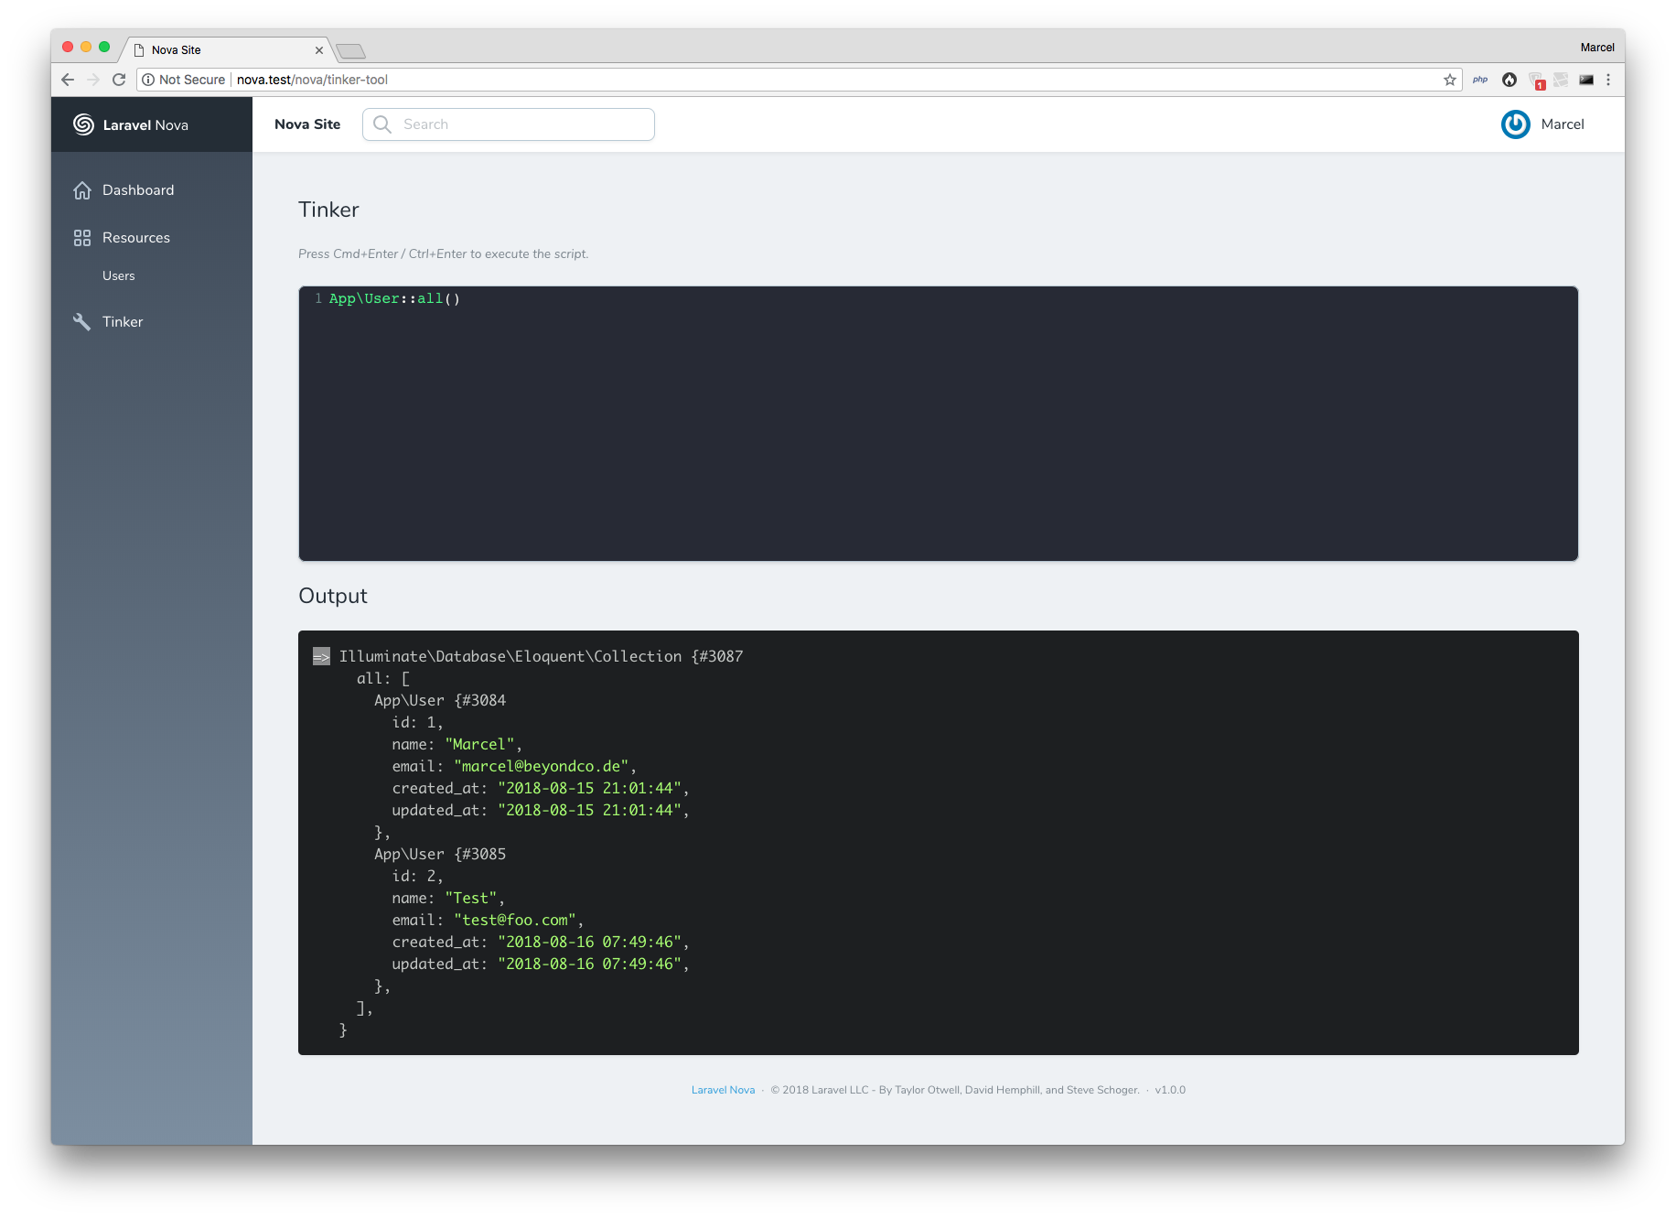The image size is (1676, 1218).
Task: Open the flame browser extension
Action: [x=1509, y=80]
